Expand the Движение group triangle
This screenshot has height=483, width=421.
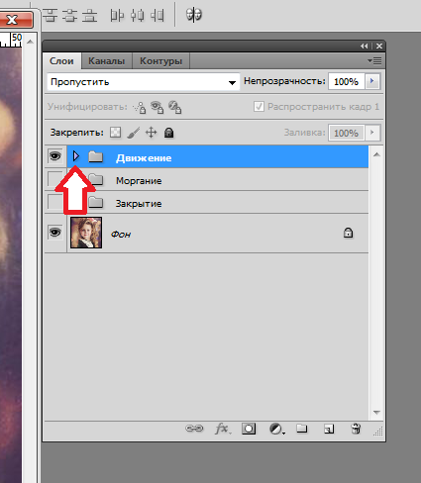click(76, 156)
